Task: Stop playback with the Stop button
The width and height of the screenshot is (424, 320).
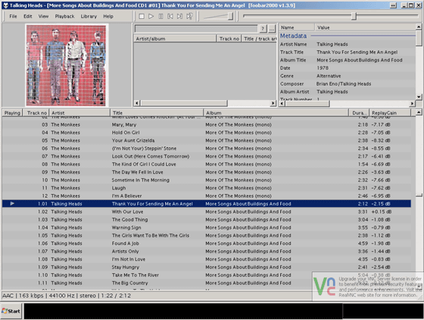Action: coord(142,16)
